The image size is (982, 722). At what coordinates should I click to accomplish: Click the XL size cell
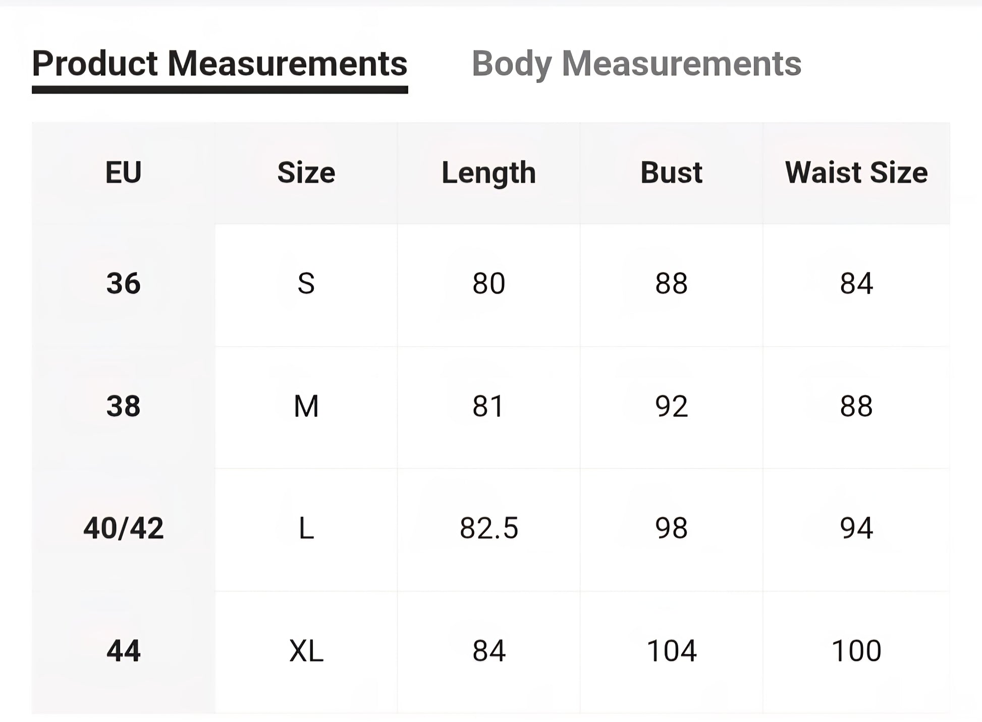[306, 651]
